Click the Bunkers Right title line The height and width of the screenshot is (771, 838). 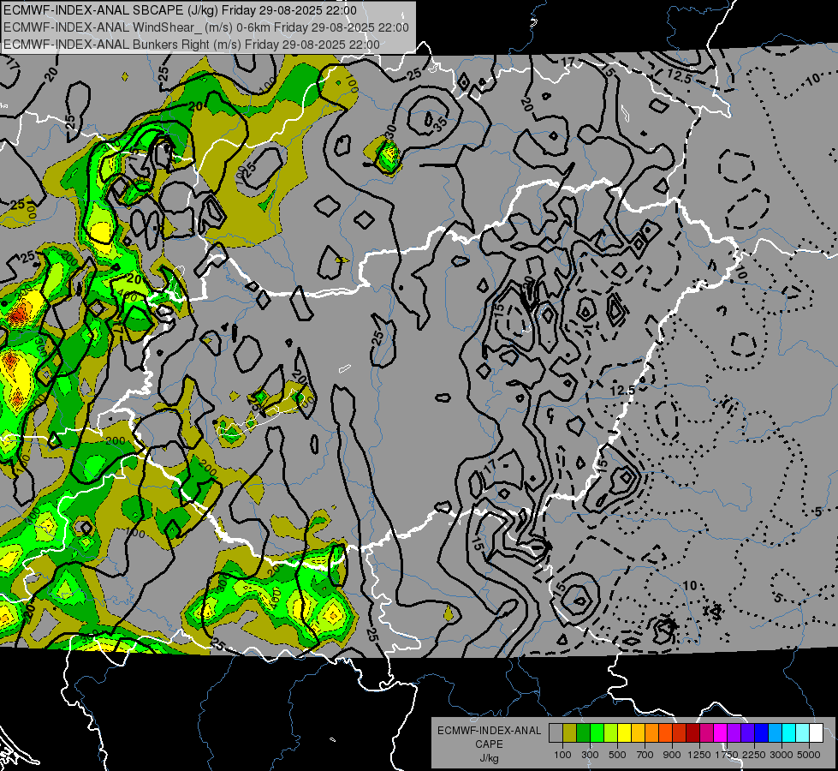pyautogui.click(x=192, y=45)
